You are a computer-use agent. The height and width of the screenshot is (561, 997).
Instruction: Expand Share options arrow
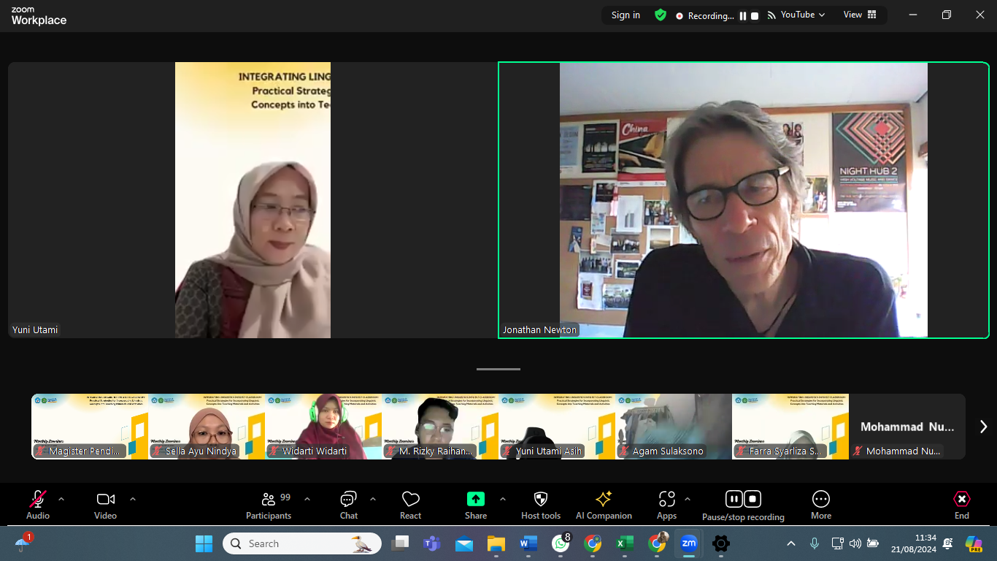tap(503, 500)
